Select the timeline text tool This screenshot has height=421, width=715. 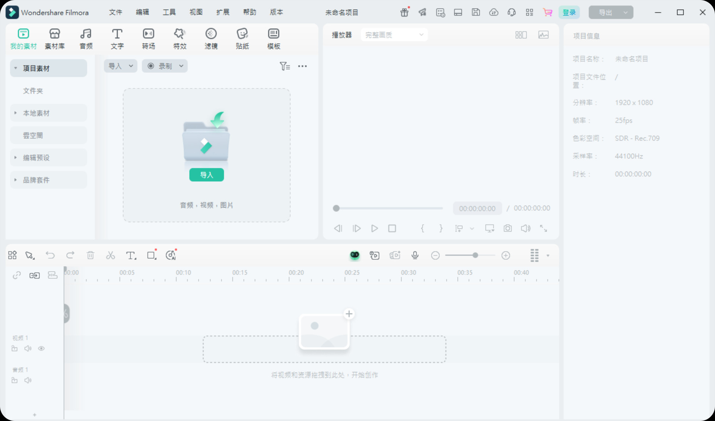click(131, 255)
